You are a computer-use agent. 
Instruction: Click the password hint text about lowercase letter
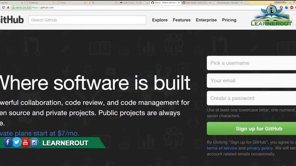[251, 113]
